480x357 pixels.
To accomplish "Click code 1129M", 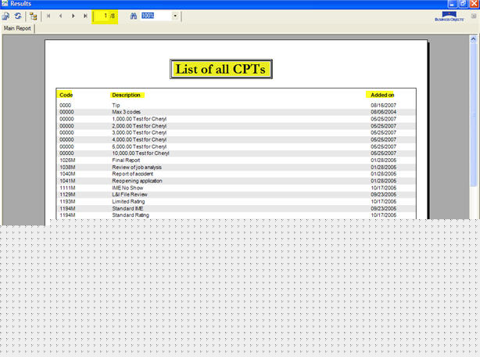I will pos(67,195).
